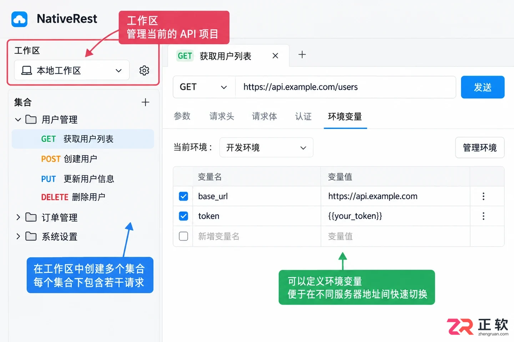Tick the checkbox for the new variable row
Viewport: 514px width, 342px height.
point(183,236)
